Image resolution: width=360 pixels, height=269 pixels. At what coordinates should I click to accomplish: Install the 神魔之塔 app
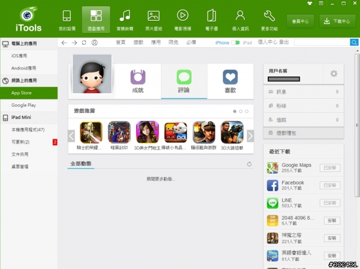(x=332, y=238)
